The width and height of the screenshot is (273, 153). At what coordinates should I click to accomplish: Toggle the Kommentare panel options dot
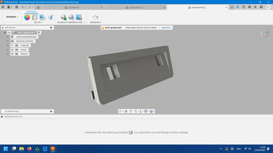[51, 112]
